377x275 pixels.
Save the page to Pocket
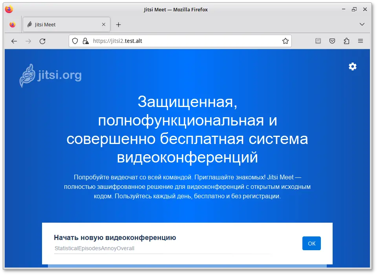[332, 41]
